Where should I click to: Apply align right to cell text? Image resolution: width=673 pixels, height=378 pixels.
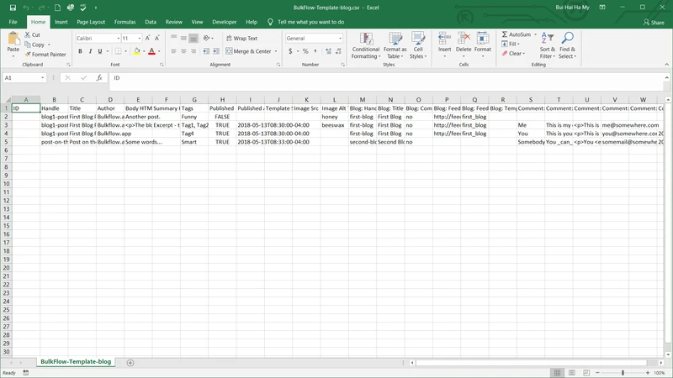(193, 51)
